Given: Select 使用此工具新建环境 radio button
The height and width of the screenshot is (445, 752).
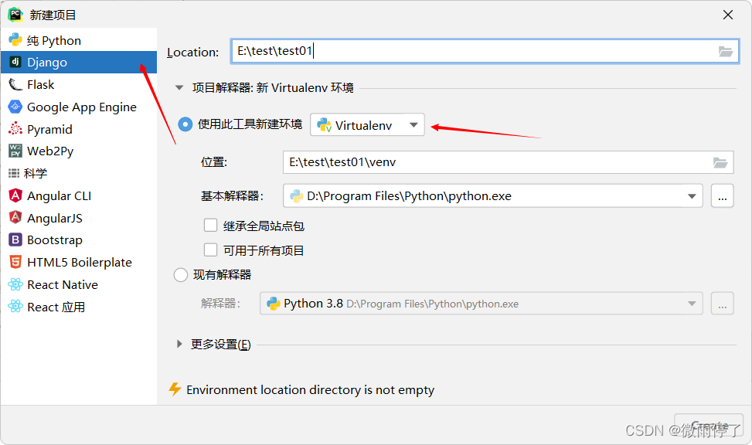Looking at the screenshot, I should pyautogui.click(x=185, y=124).
